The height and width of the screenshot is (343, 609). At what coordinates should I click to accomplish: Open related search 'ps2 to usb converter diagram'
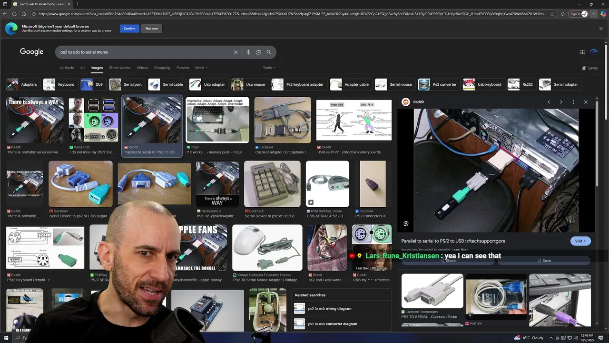pos(342,324)
